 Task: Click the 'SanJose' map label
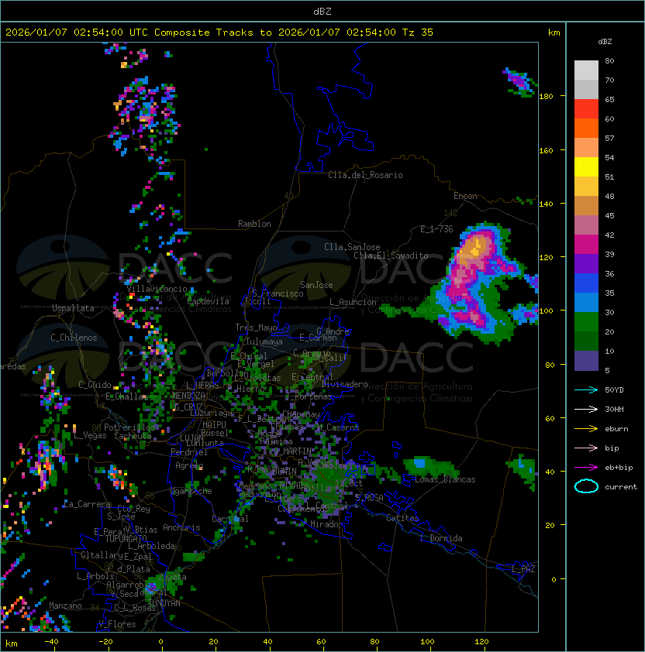click(x=316, y=285)
